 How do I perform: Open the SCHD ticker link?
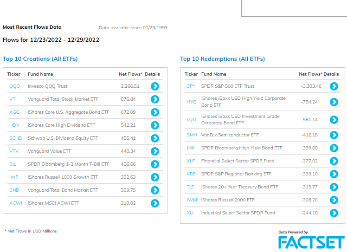(16, 138)
